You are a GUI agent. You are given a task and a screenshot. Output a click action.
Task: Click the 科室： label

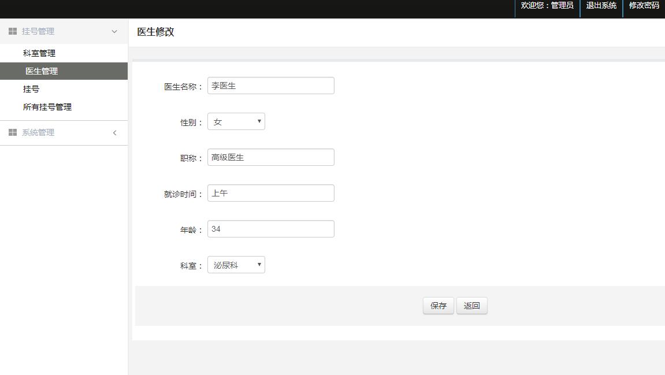click(x=192, y=266)
